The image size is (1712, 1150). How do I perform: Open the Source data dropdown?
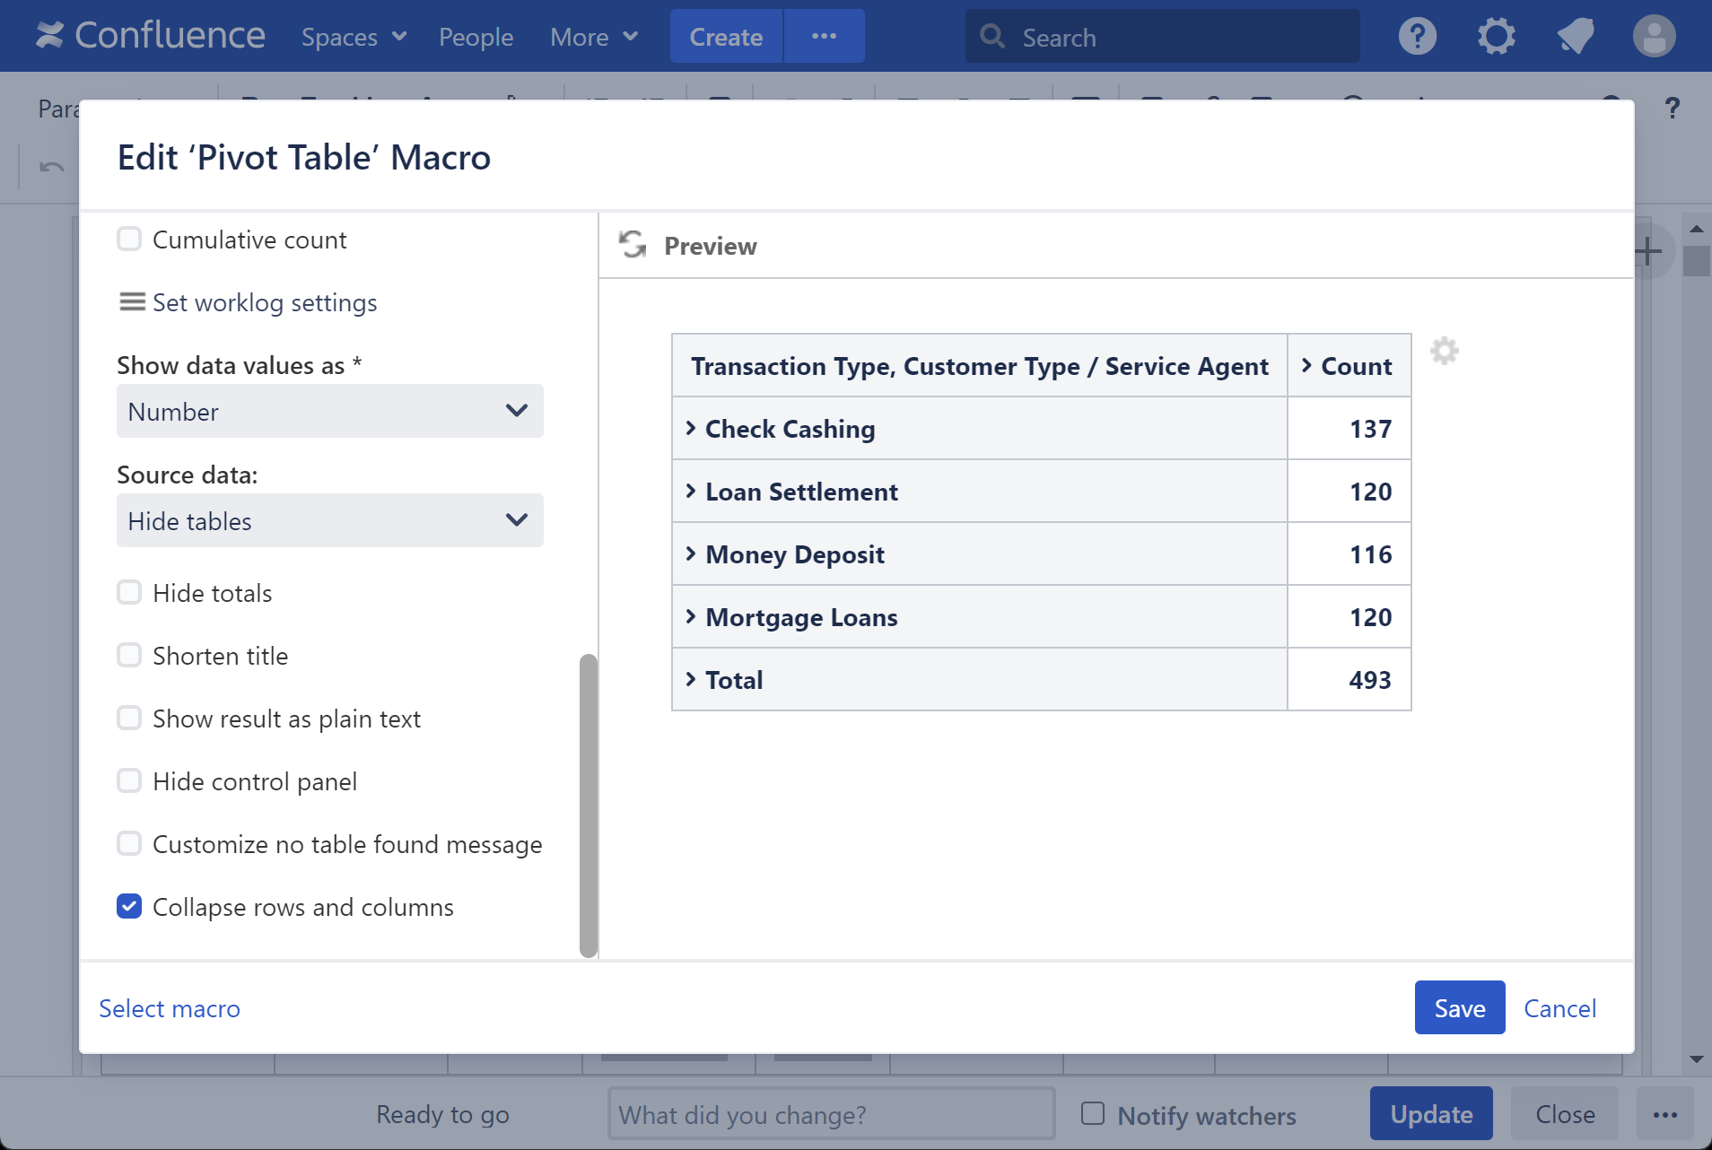(329, 521)
